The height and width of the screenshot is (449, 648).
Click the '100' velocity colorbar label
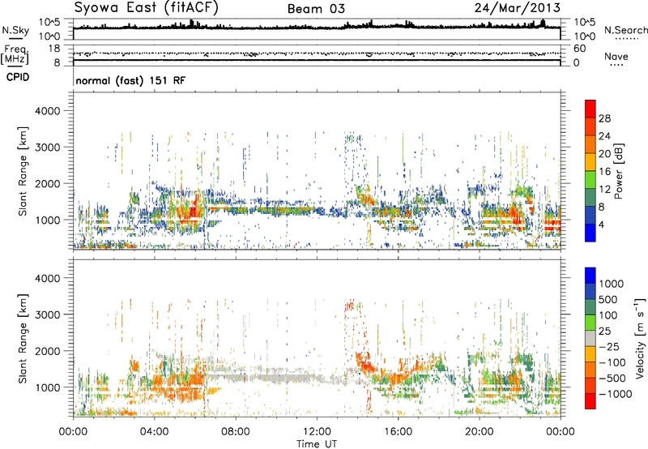[x=608, y=315]
